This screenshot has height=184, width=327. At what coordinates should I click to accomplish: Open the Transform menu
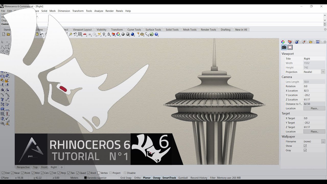click(x=78, y=11)
